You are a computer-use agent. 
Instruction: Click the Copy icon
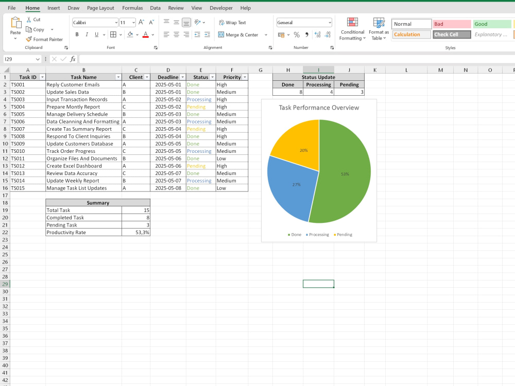[29, 29]
